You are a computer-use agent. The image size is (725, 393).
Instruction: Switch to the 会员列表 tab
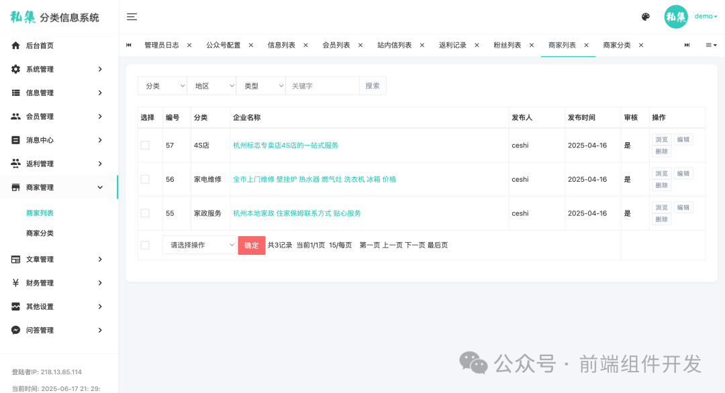coord(336,45)
